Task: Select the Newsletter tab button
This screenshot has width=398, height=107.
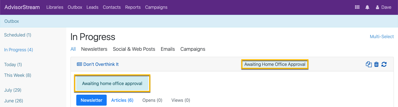Action: point(91,100)
